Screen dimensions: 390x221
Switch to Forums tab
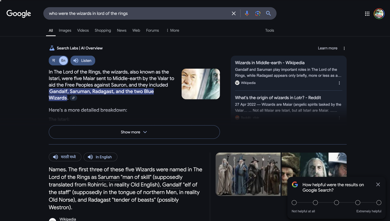click(x=153, y=30)
